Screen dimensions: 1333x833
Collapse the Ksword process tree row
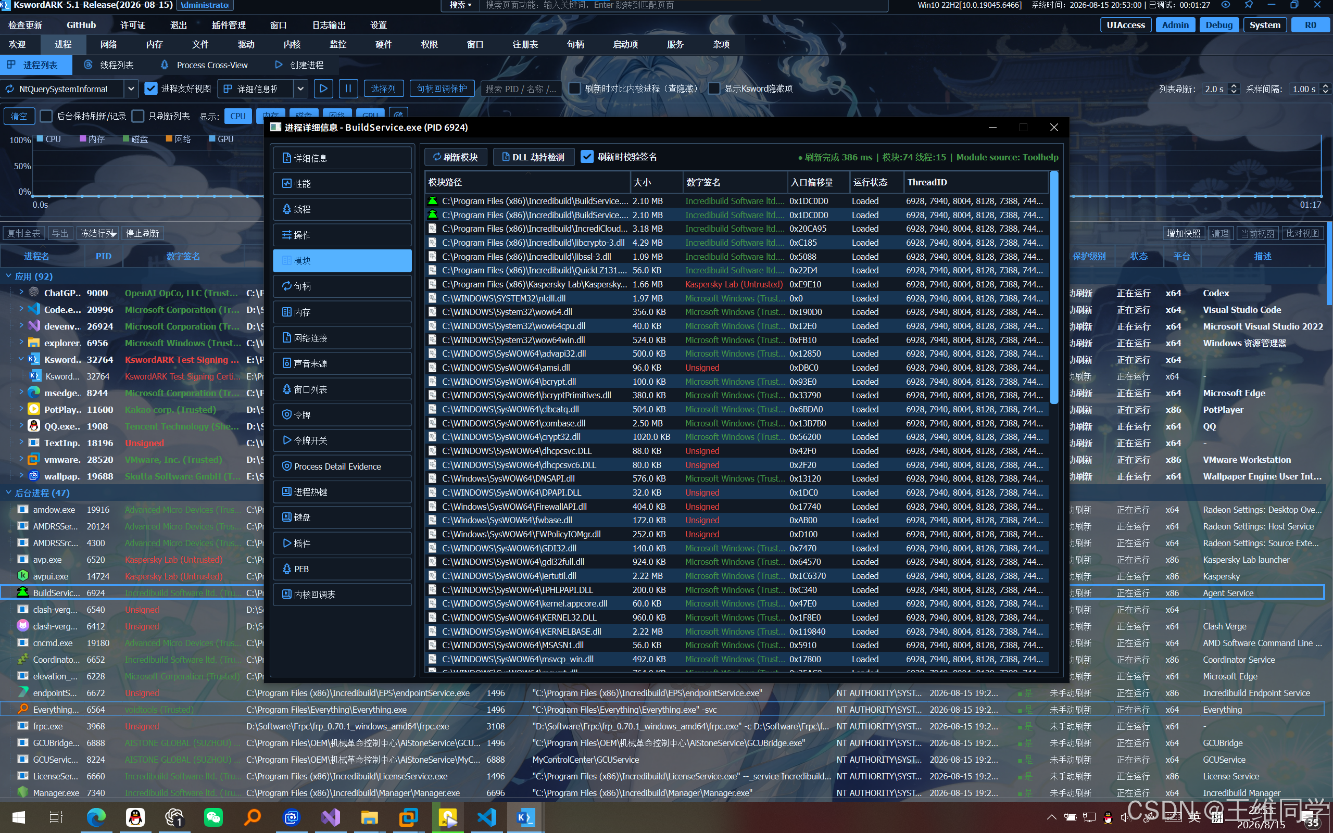point(21,359)
